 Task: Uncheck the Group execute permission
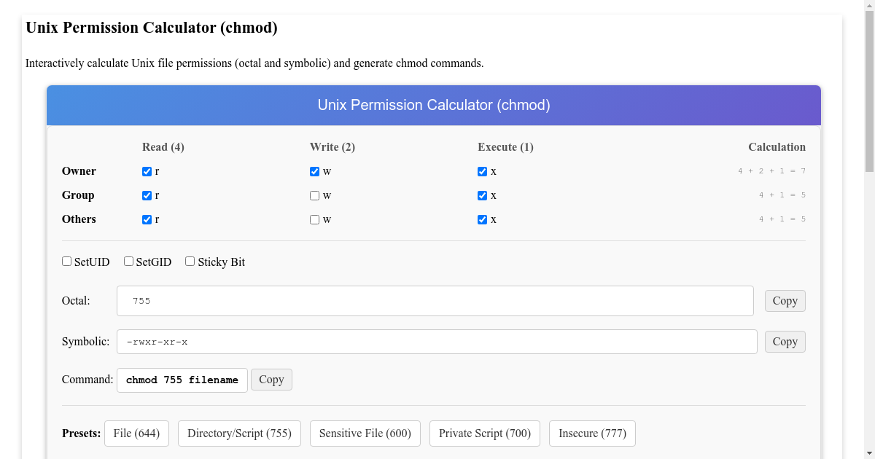point(482,195)
